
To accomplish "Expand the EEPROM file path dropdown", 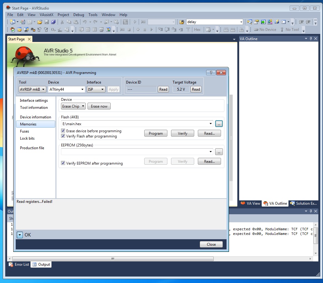I will [211, 152].
